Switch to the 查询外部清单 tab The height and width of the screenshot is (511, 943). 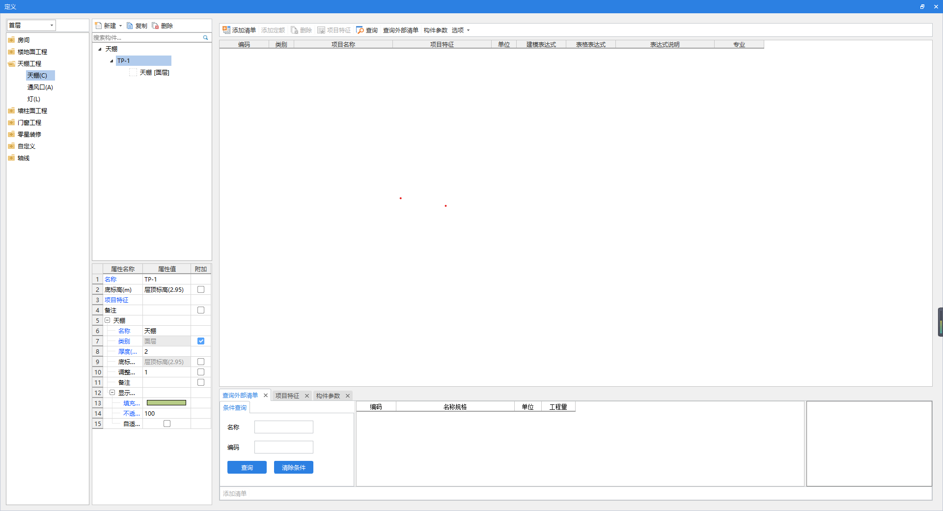tap(240, 396)
